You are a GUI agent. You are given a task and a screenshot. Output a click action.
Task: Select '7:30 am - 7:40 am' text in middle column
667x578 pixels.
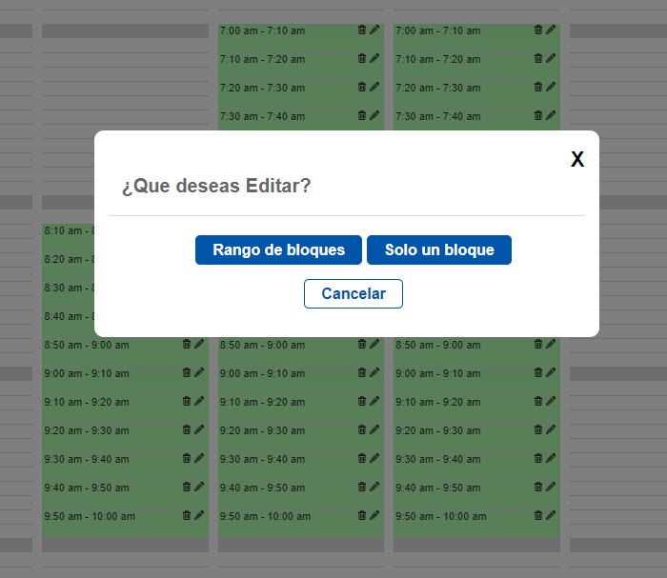262,116
